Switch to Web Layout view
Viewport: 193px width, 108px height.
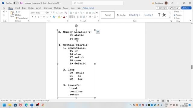pos(168,101)
